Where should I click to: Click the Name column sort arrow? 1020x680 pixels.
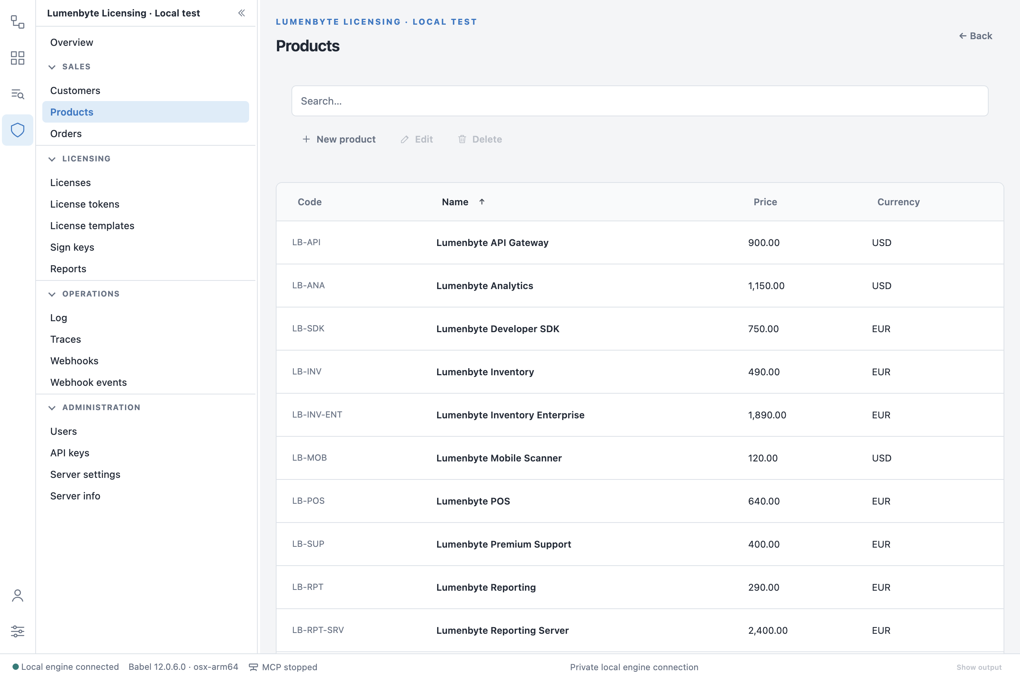[482, 202]
